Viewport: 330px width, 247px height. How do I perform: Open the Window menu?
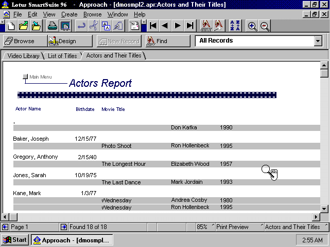click(x=118, y=14)
